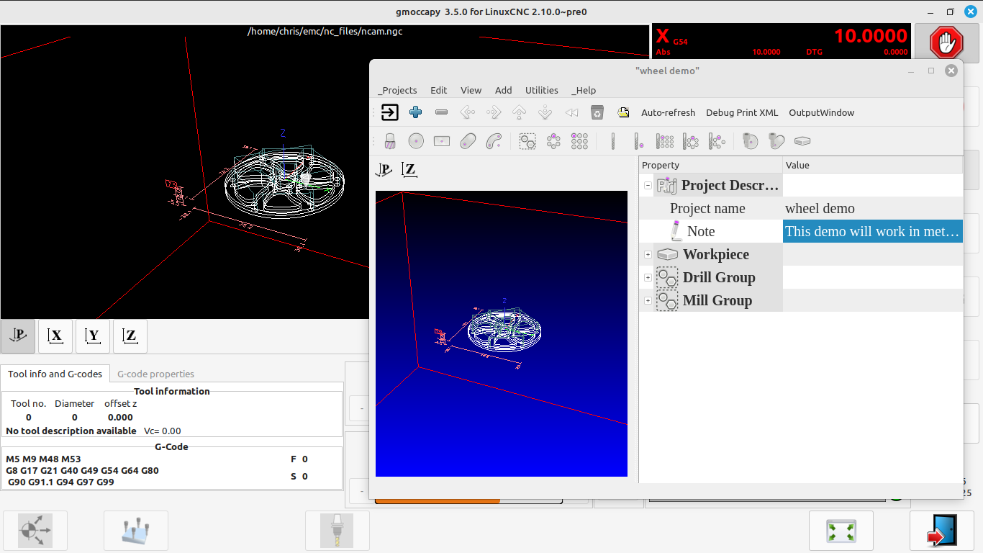Image resolution: width=983 pixels, height=553 pixels.
Task: Add a curved arc slot feature
Action: click(x=494, y=141)
